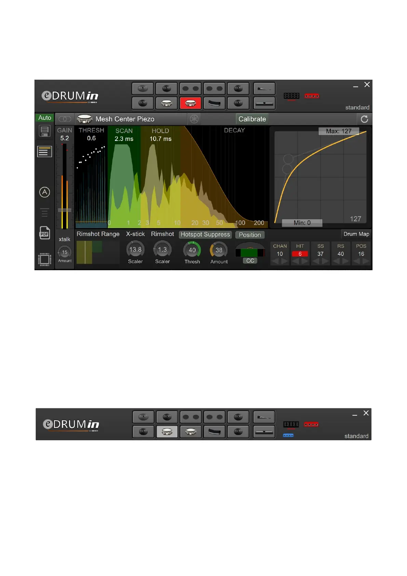Click the Thresh knob showing 40
Image resolution: width=407 pixels, height=576 pixels.
192,250
